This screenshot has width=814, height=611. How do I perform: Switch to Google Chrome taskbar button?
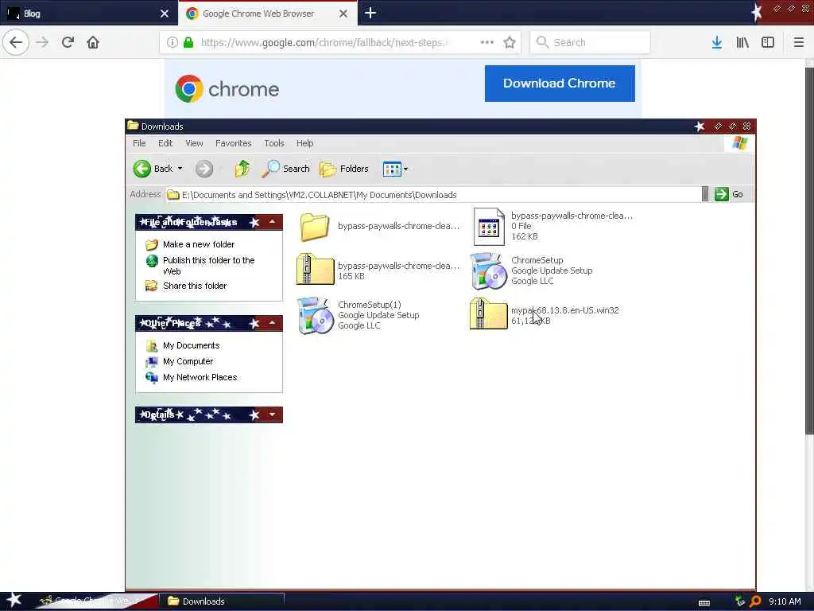pos(94,601)
